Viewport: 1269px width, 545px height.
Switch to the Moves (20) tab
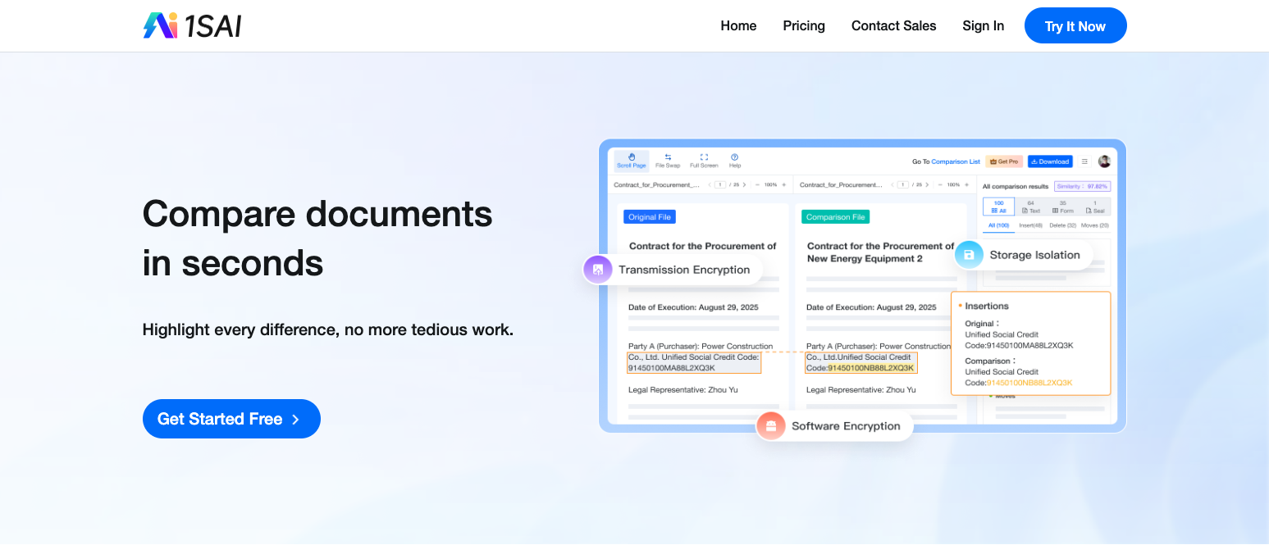[x=1094, y=225]
